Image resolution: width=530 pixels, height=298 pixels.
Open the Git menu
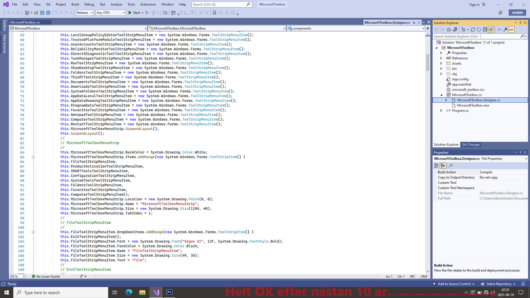(48, 5)
